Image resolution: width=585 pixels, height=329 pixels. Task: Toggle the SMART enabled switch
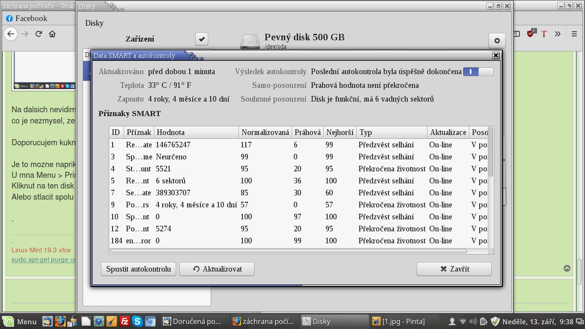click(478, 72)
